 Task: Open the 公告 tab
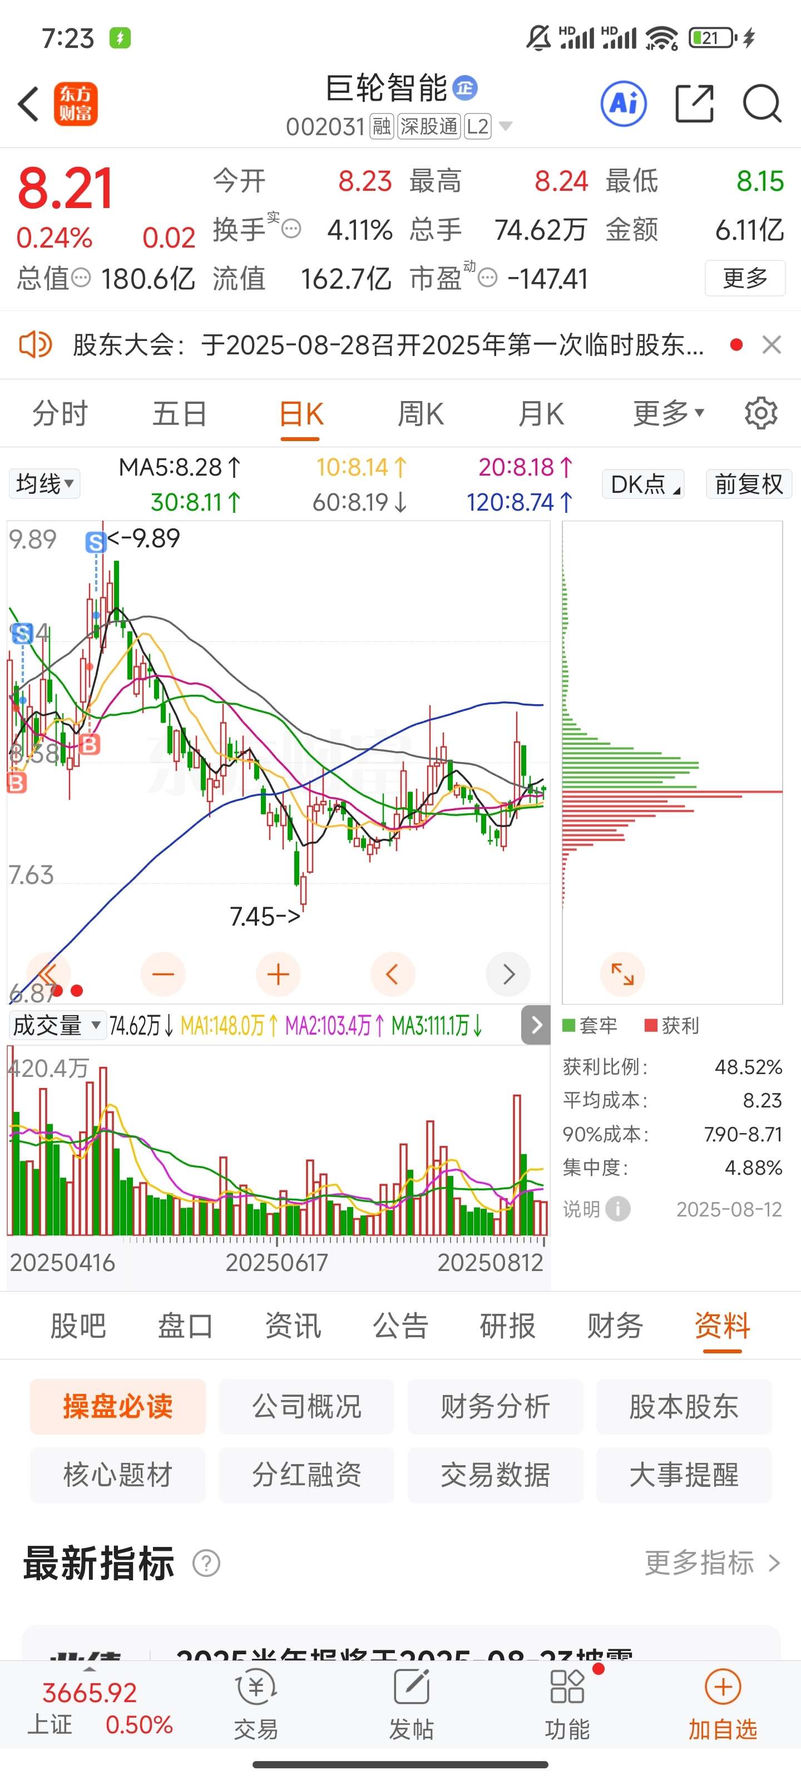pos(400,1326)
